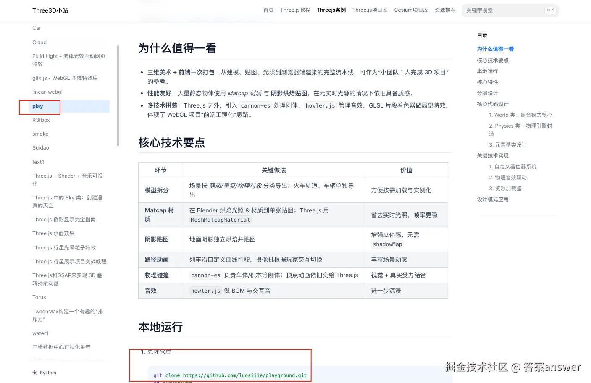Open the smoke sidebar entry
This screenshot has height=383, width=591.
pos(40,134)
